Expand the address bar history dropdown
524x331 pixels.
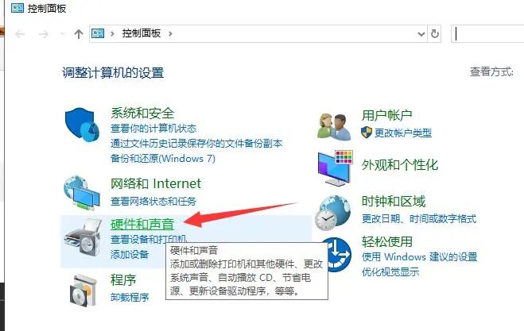421,33
